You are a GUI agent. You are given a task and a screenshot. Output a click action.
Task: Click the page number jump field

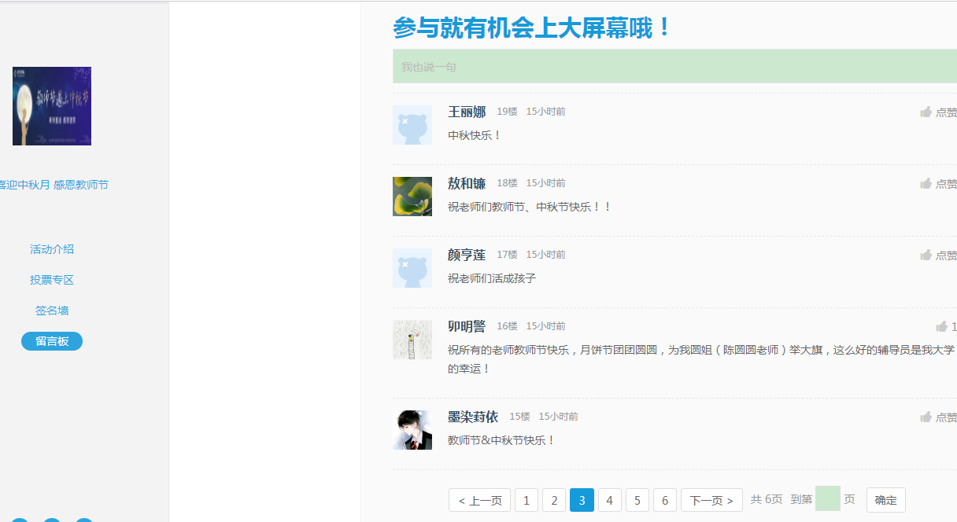(x=828, y=499)
